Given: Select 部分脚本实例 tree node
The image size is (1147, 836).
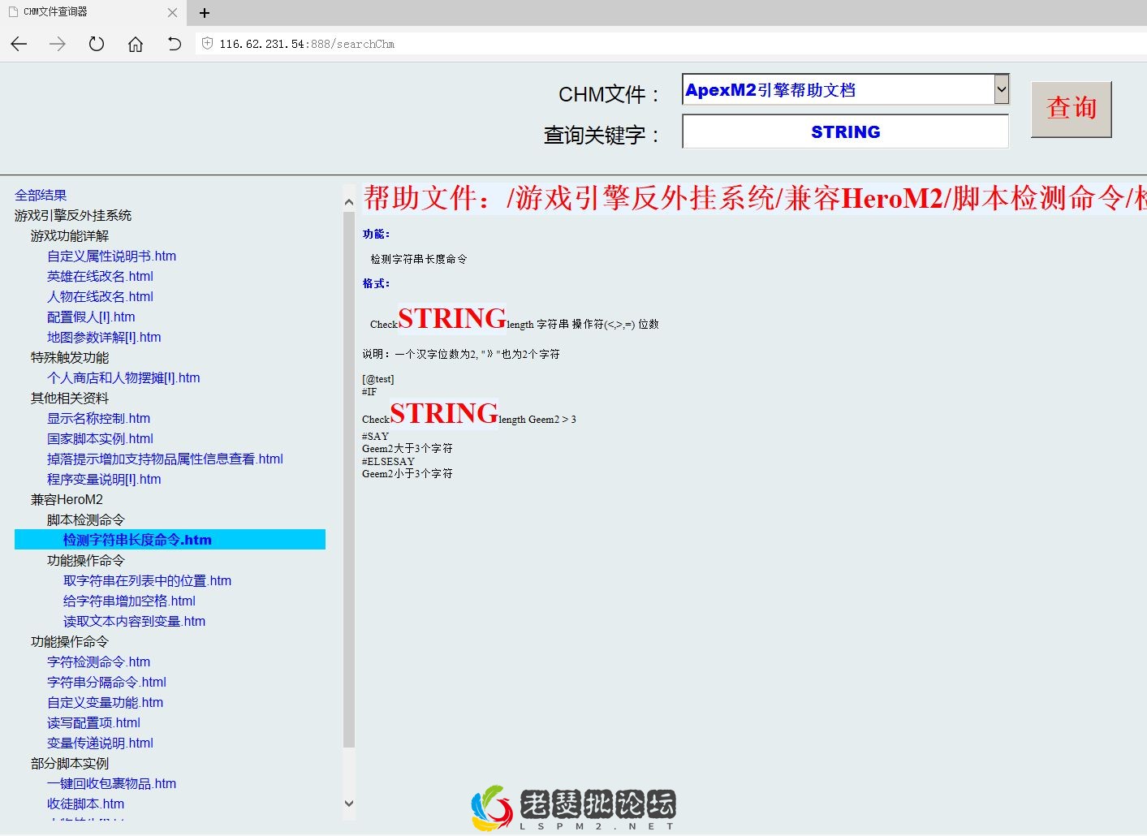Looking at the screenshot, I should [x=70, y=763].
